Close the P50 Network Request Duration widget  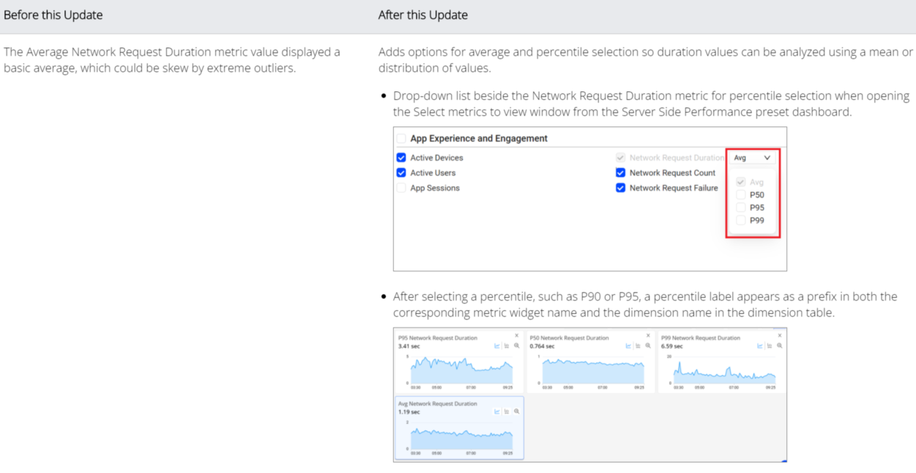[648, 336]
